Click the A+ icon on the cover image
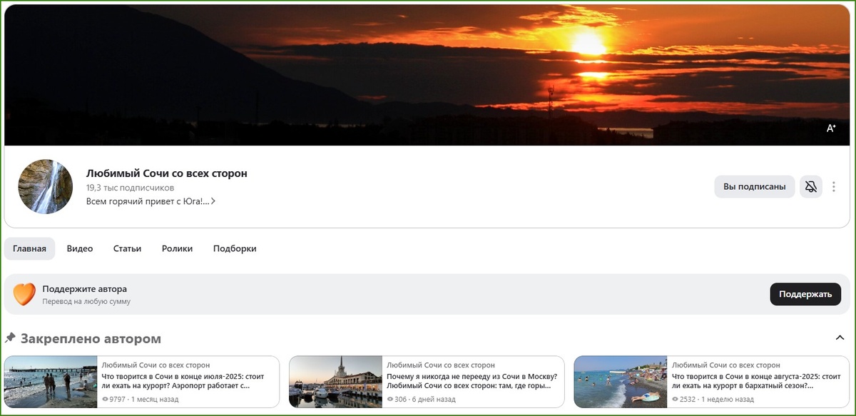The height and width of the screenshot is (416, 856). (831, 128)
